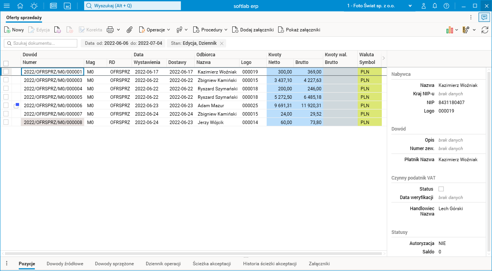The height and width of the screenshot is (271, 492).
Task: Open the chat comments panel icon
Action: click(x=484, y=17)
